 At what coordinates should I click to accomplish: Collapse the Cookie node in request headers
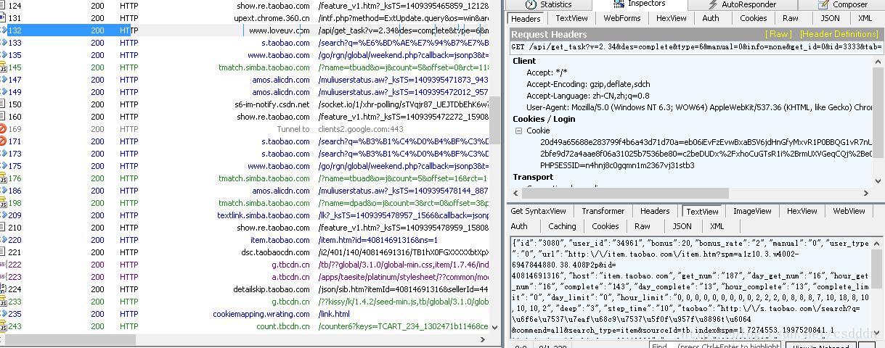(x=518, y=130)
